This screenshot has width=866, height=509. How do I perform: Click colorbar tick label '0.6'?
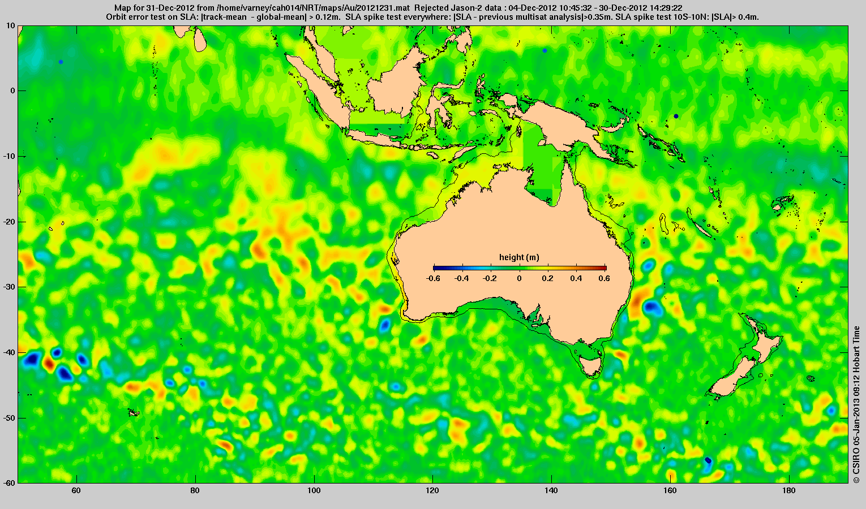[x=603, y=278]
